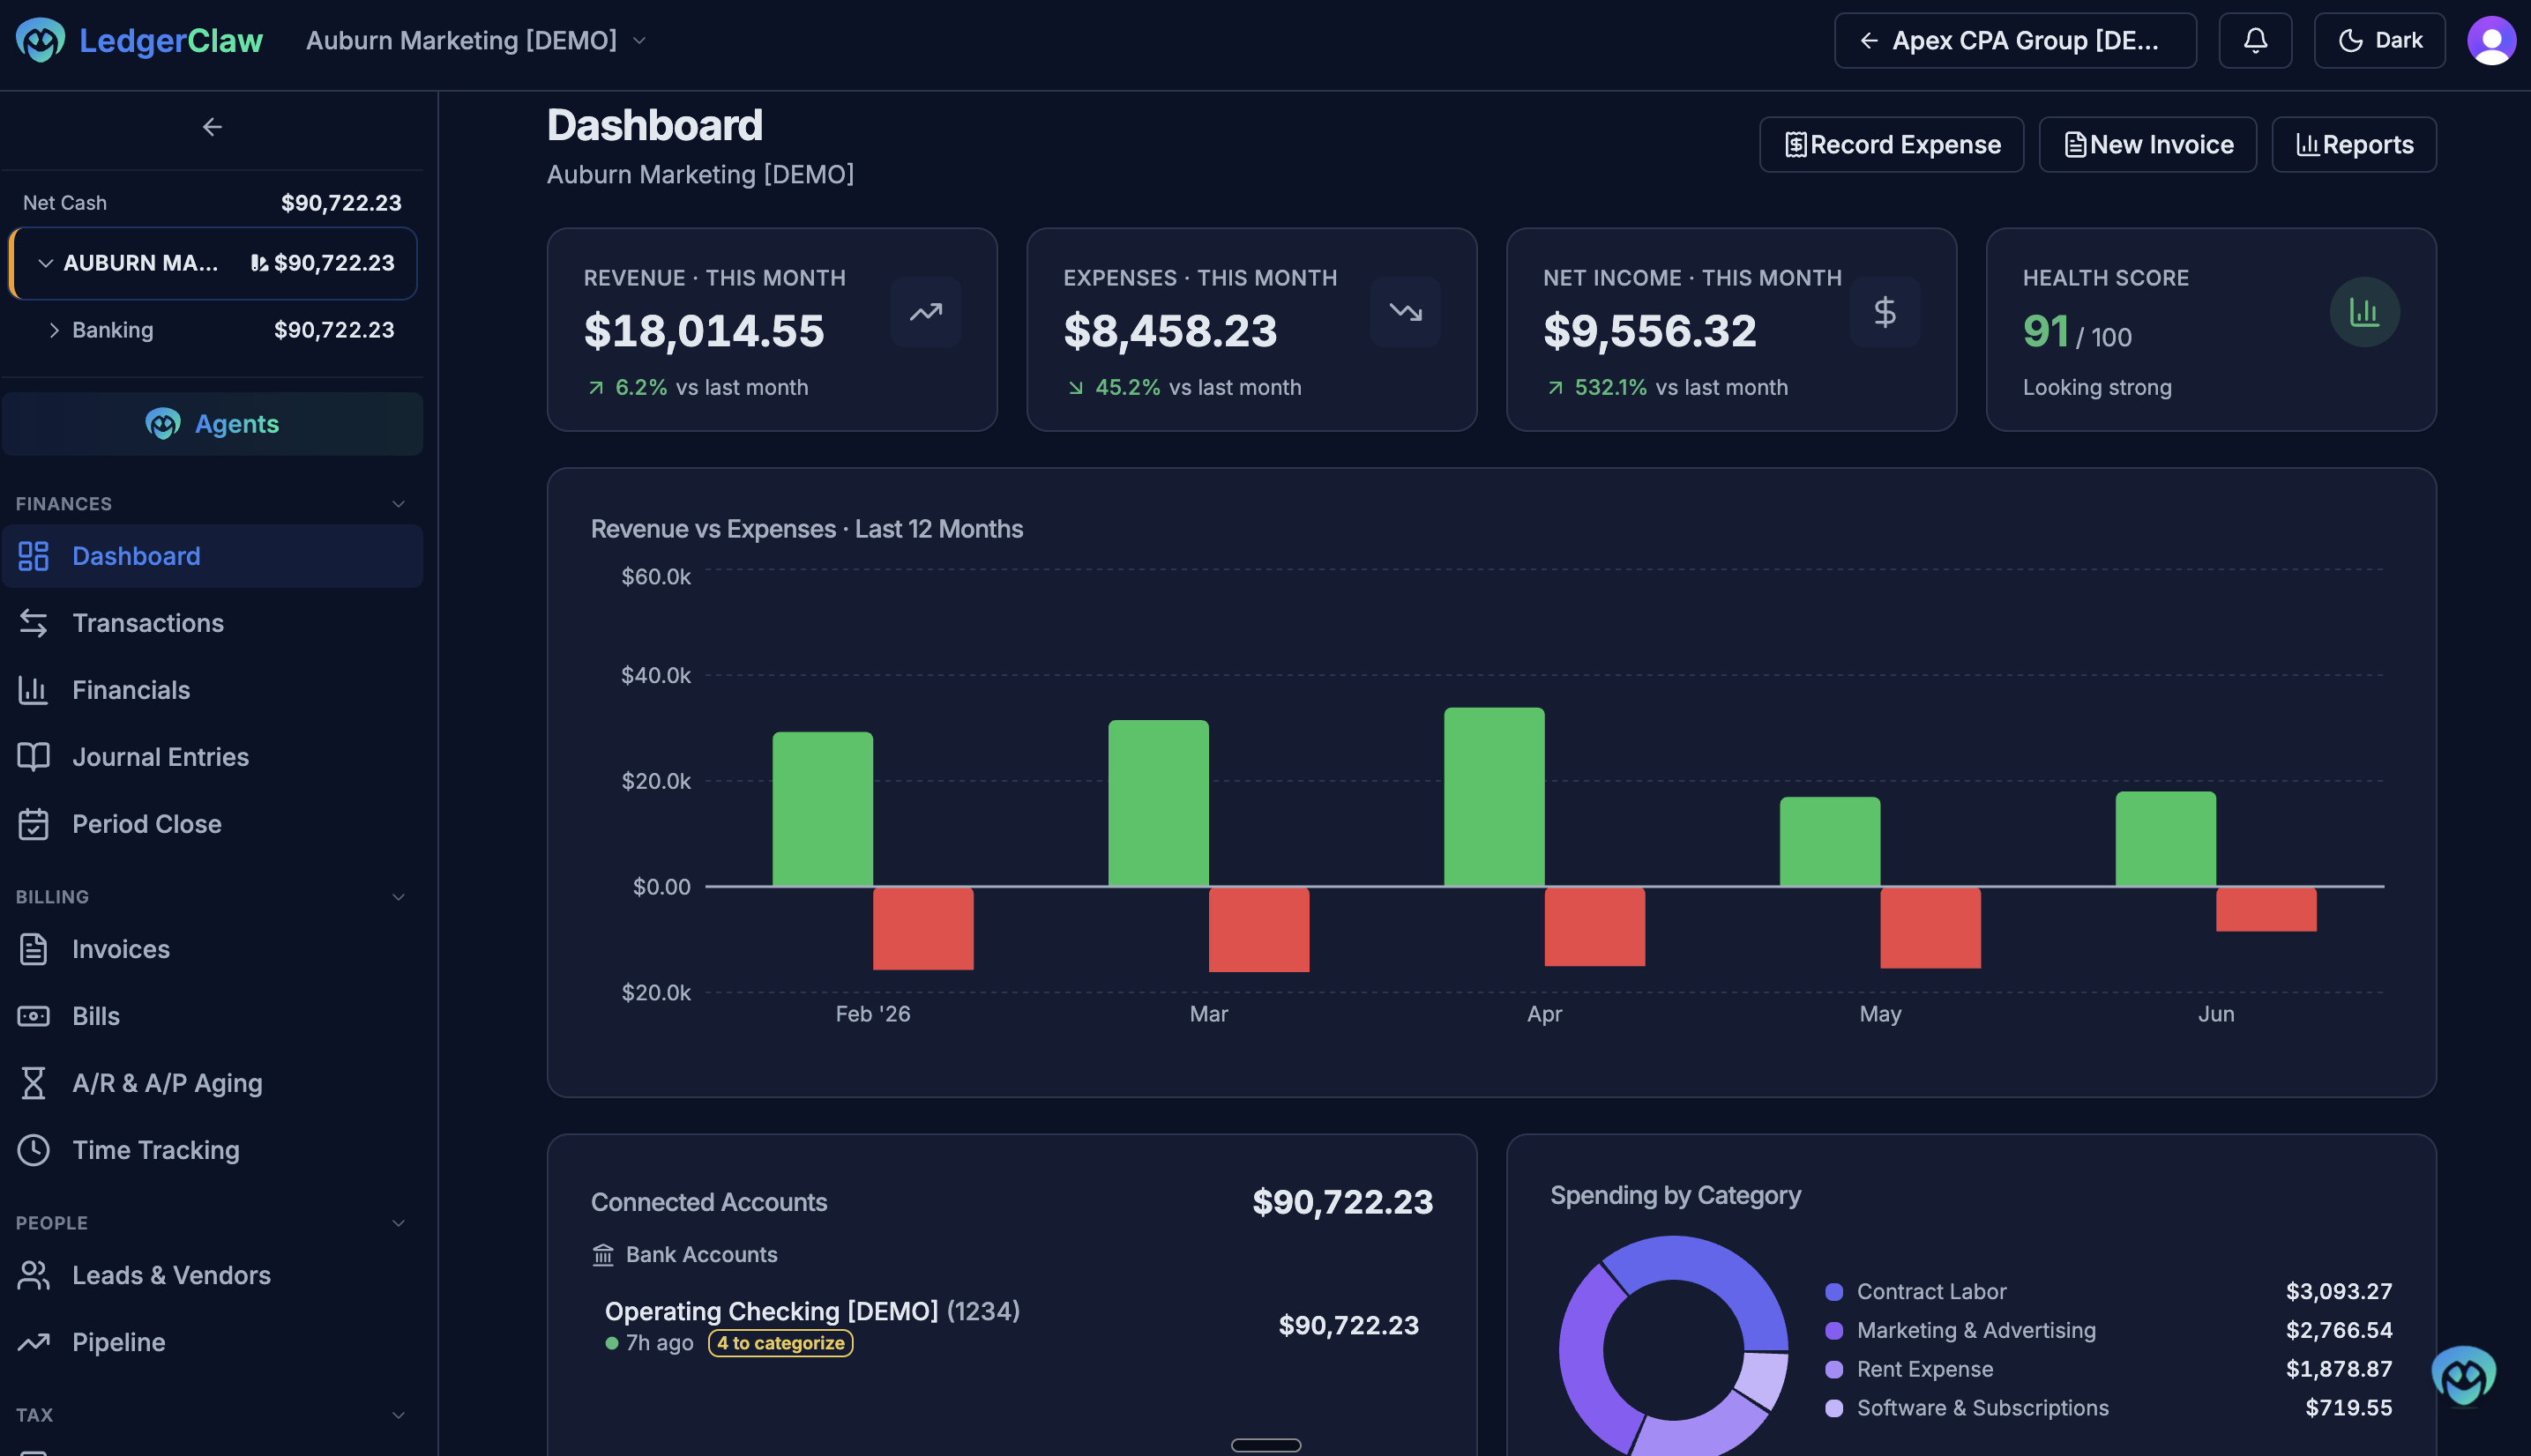Viewport: 2531px width, 1456px height.
Task: Click the June red expense bar
Action: [x=2266, y=909]
